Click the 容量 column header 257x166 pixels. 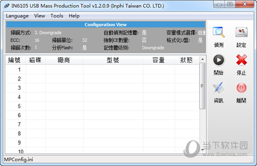click(158, 60)
